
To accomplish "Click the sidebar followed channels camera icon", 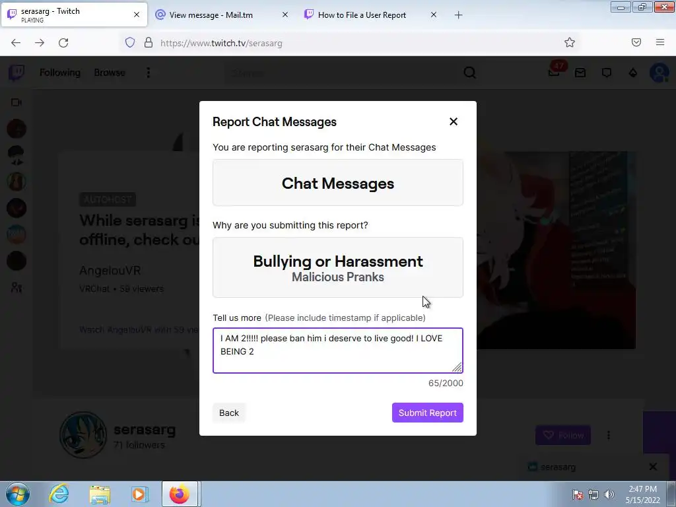I will click(x=17, y=102).
